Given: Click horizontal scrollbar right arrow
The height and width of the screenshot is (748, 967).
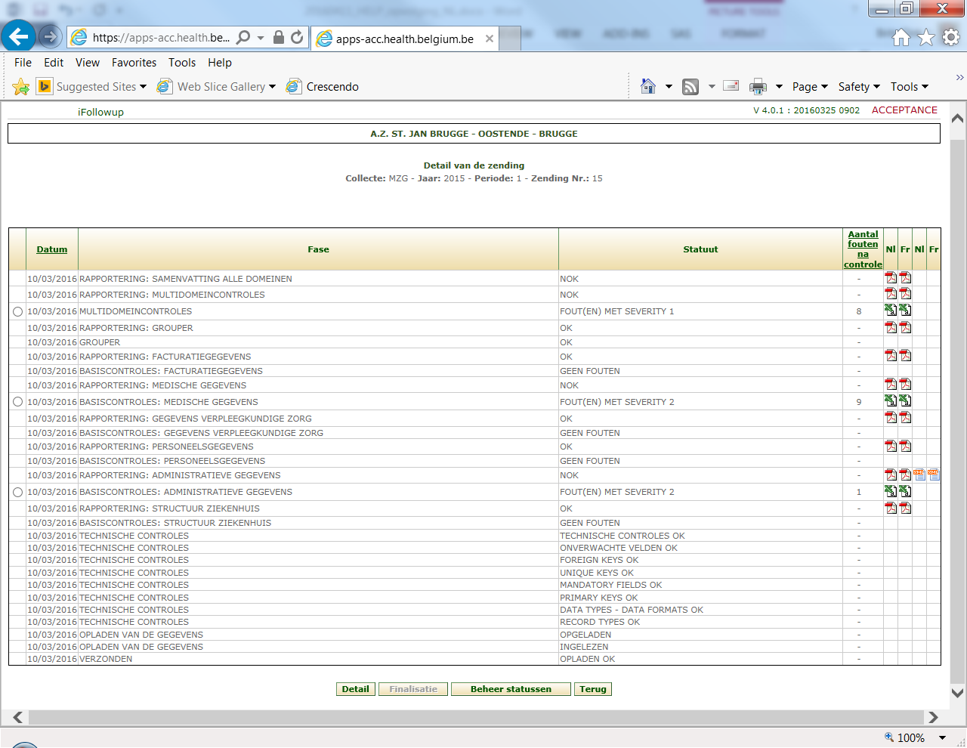Looking at the screenshot, I should [x=933, y=717].
